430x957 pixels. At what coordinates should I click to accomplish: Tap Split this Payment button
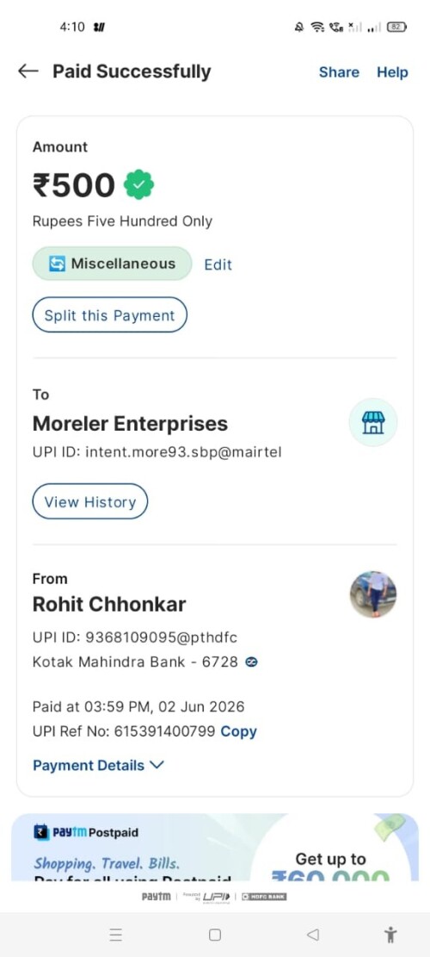pyautogui.click(x=109, y=315)
